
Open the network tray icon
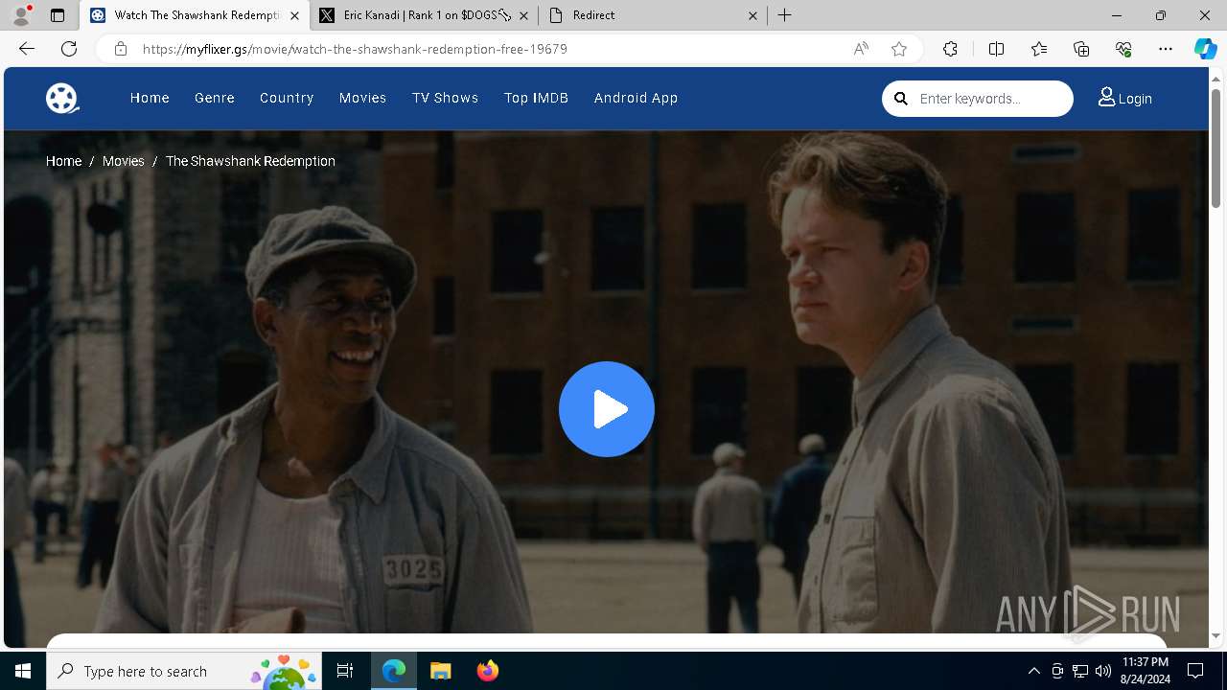[1080, 671]
